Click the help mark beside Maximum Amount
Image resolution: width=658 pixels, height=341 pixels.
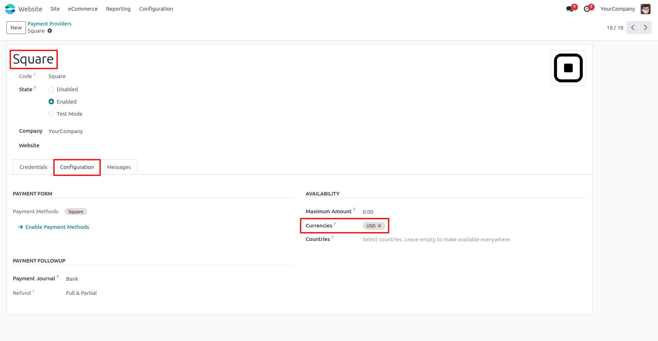point(354,209)
